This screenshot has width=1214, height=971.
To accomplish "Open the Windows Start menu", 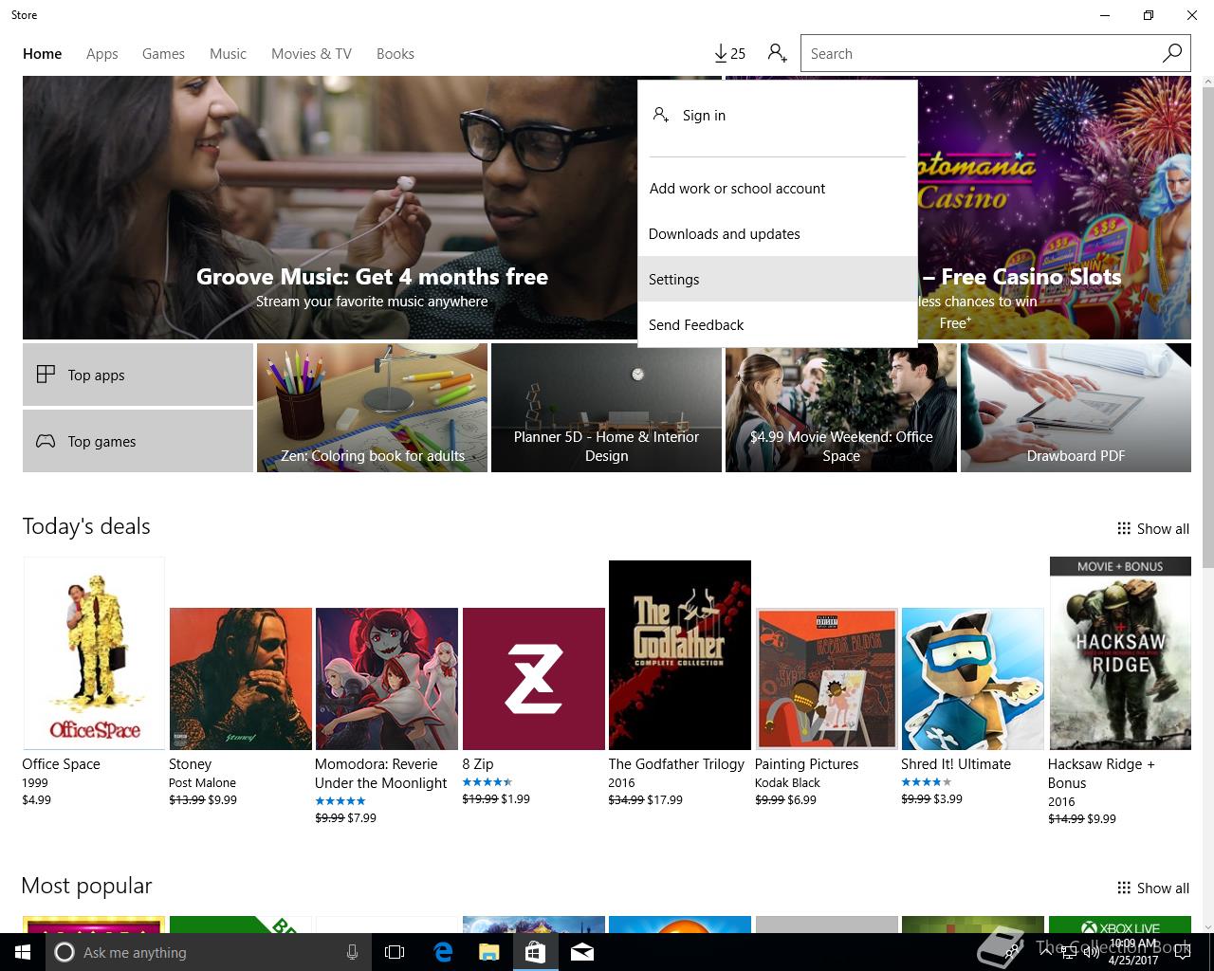I will coord(23,952).
